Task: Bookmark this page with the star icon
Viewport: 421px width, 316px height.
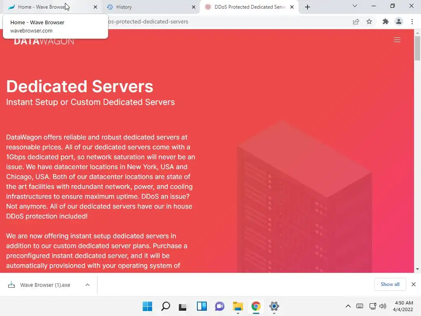Action: pyautogui.click(x=369, y=21)
